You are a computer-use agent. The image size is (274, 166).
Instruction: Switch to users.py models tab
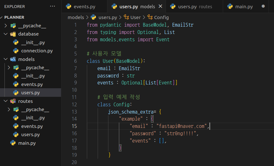click(137, 7)
